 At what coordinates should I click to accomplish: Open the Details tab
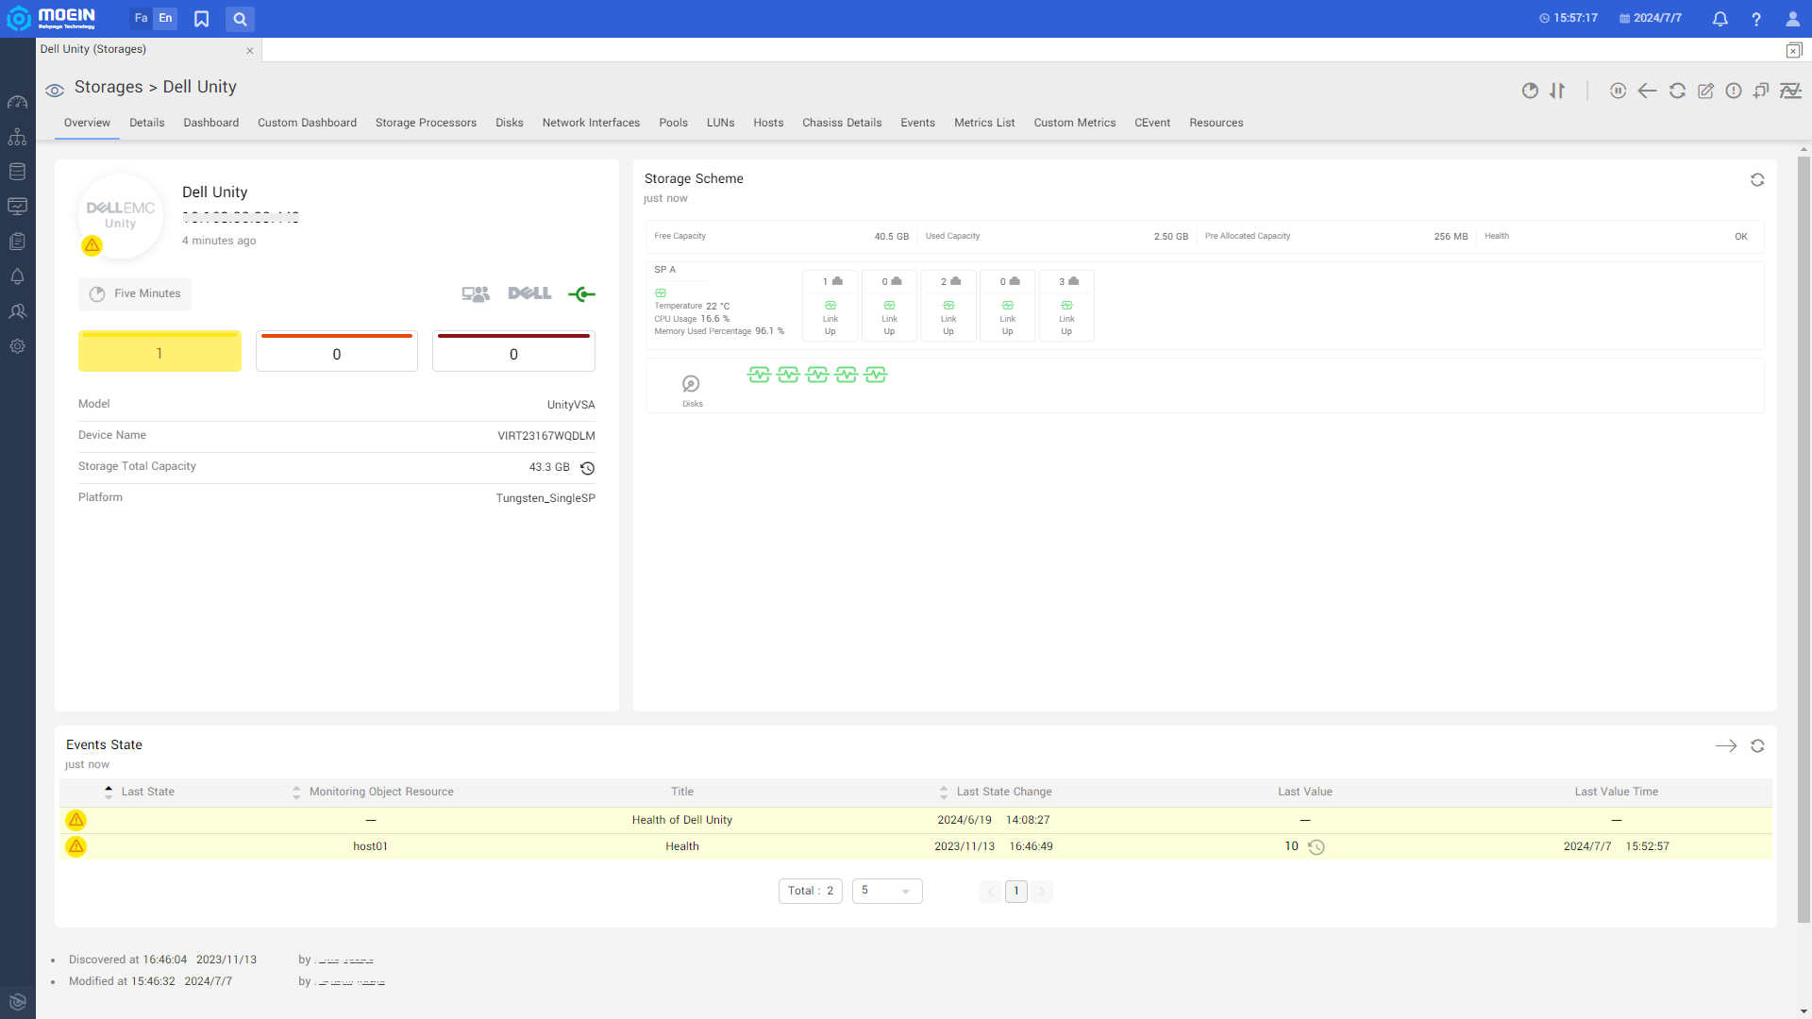pyautogui.click(x=146, y=123)
